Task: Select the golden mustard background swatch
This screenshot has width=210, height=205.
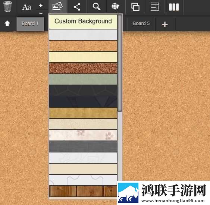Action: coord(83,113)
